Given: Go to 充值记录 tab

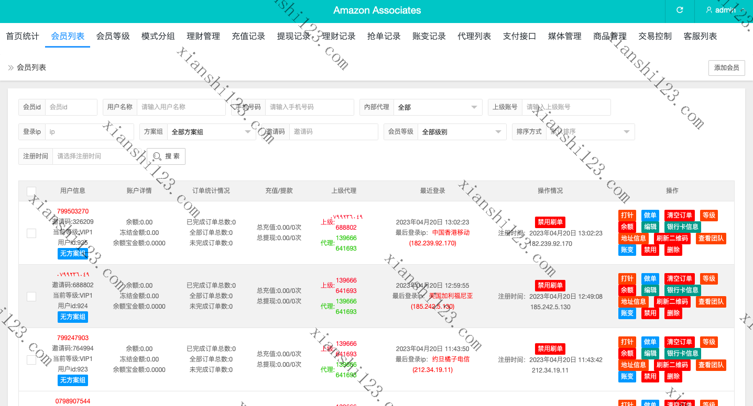Looking at the screenshot, I should 248,36.
